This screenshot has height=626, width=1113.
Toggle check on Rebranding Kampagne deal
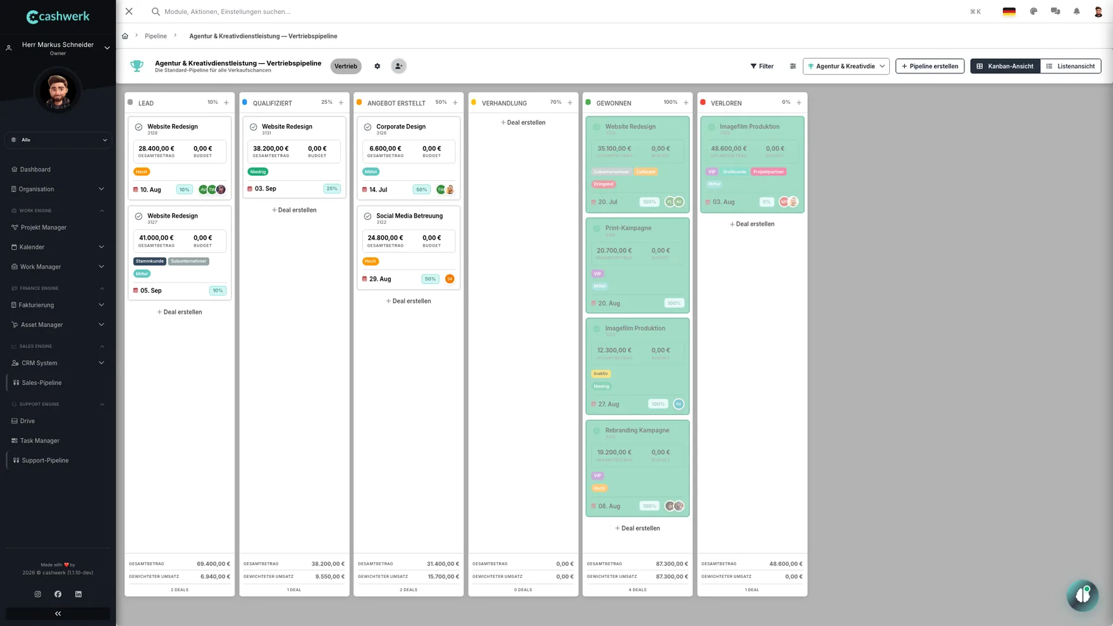(596, 431)
